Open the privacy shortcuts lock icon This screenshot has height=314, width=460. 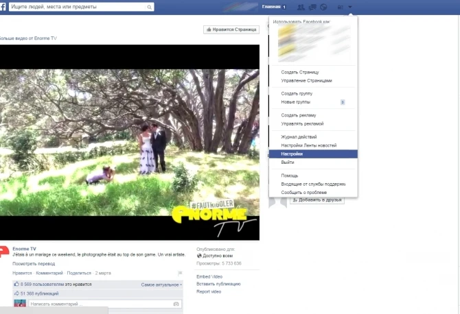[341, 7]
